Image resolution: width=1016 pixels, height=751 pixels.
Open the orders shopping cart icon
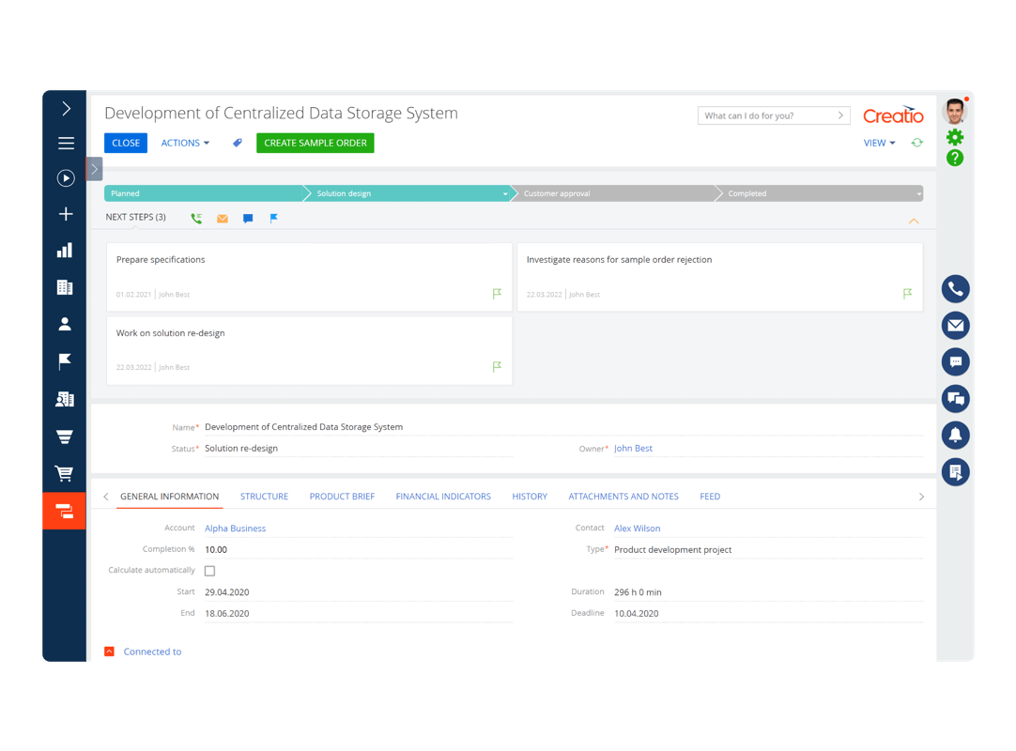[x=64, y=474]
